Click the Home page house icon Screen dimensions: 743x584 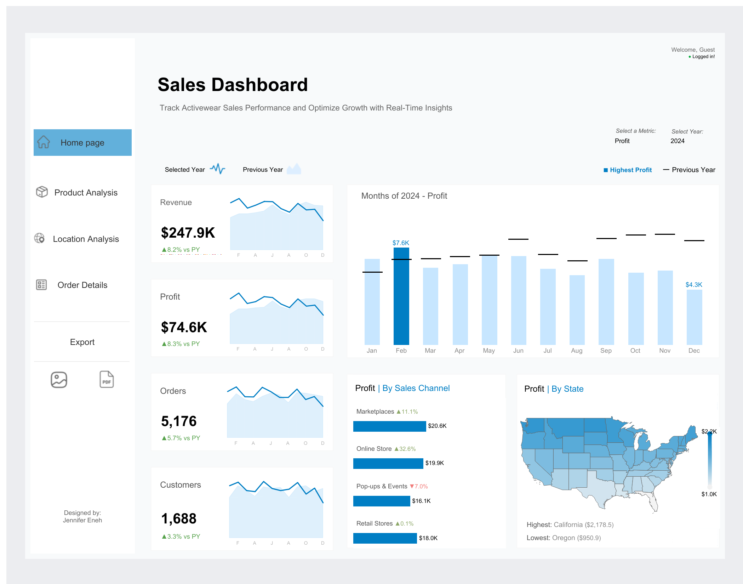point(44,142)
